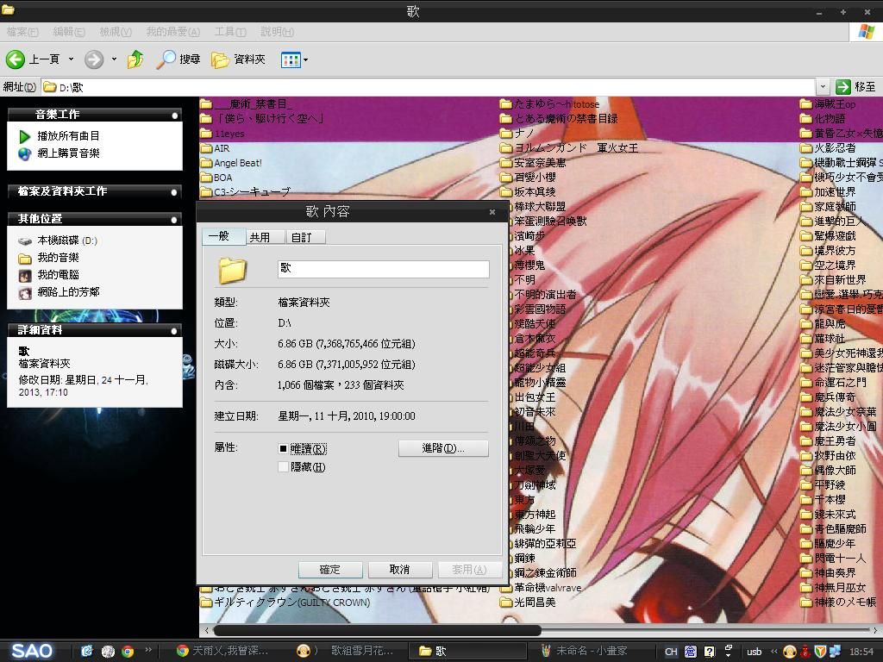Image resolution: width=883 pixels, height=662 pixels.
Task: Select the とある魔術の禁書目録 folder
Action: [559, 119]
